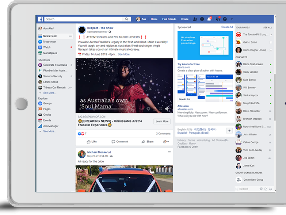Open Gekko Safari page
This screenshot has height=215, width=286.
[254, 42]
